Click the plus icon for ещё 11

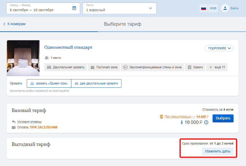[211, 67]
